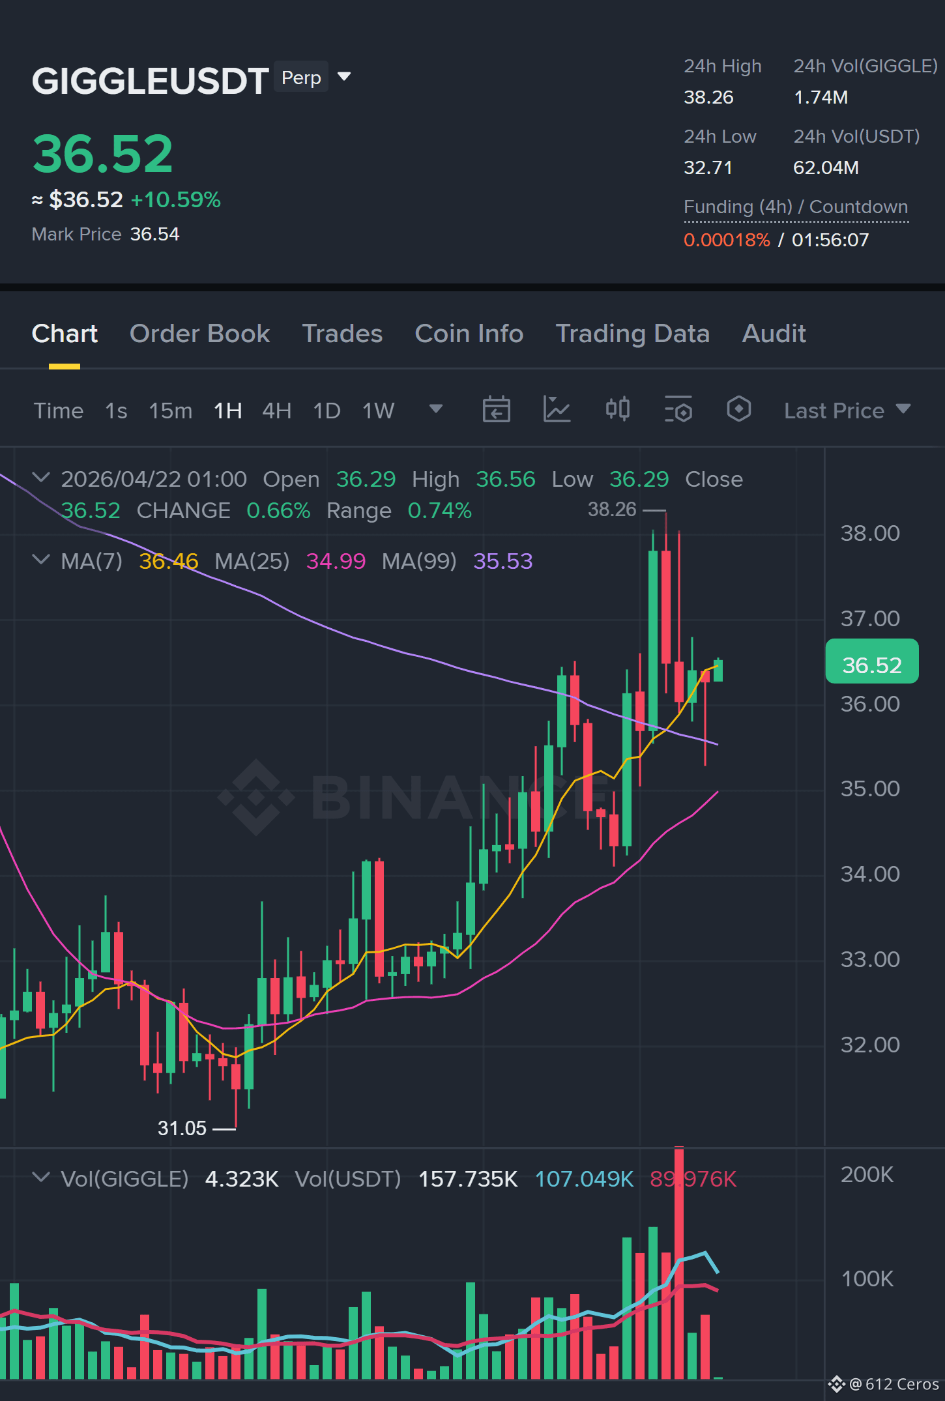Switch to the 15m interval

point(170,411)
